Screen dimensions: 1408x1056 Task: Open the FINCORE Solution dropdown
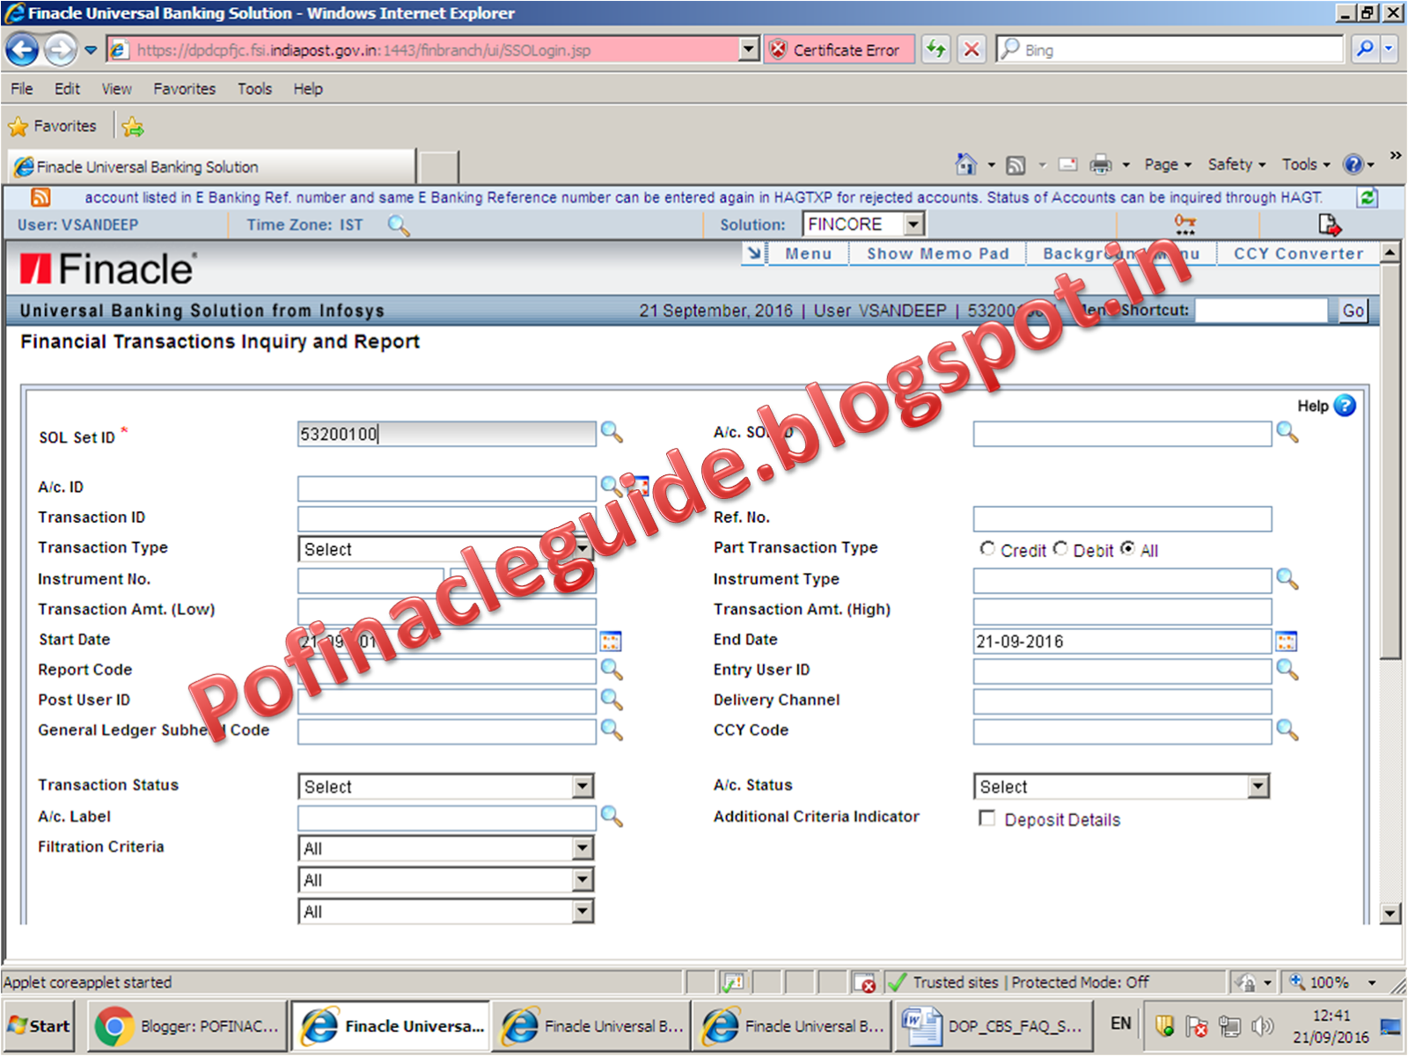pos(914,224)
